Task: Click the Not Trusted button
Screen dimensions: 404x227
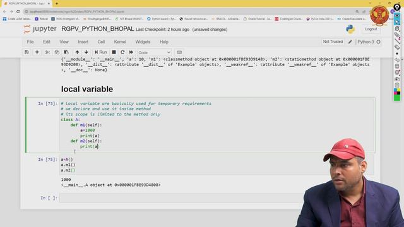Action: pyautogui.click(x=333, y=42)
